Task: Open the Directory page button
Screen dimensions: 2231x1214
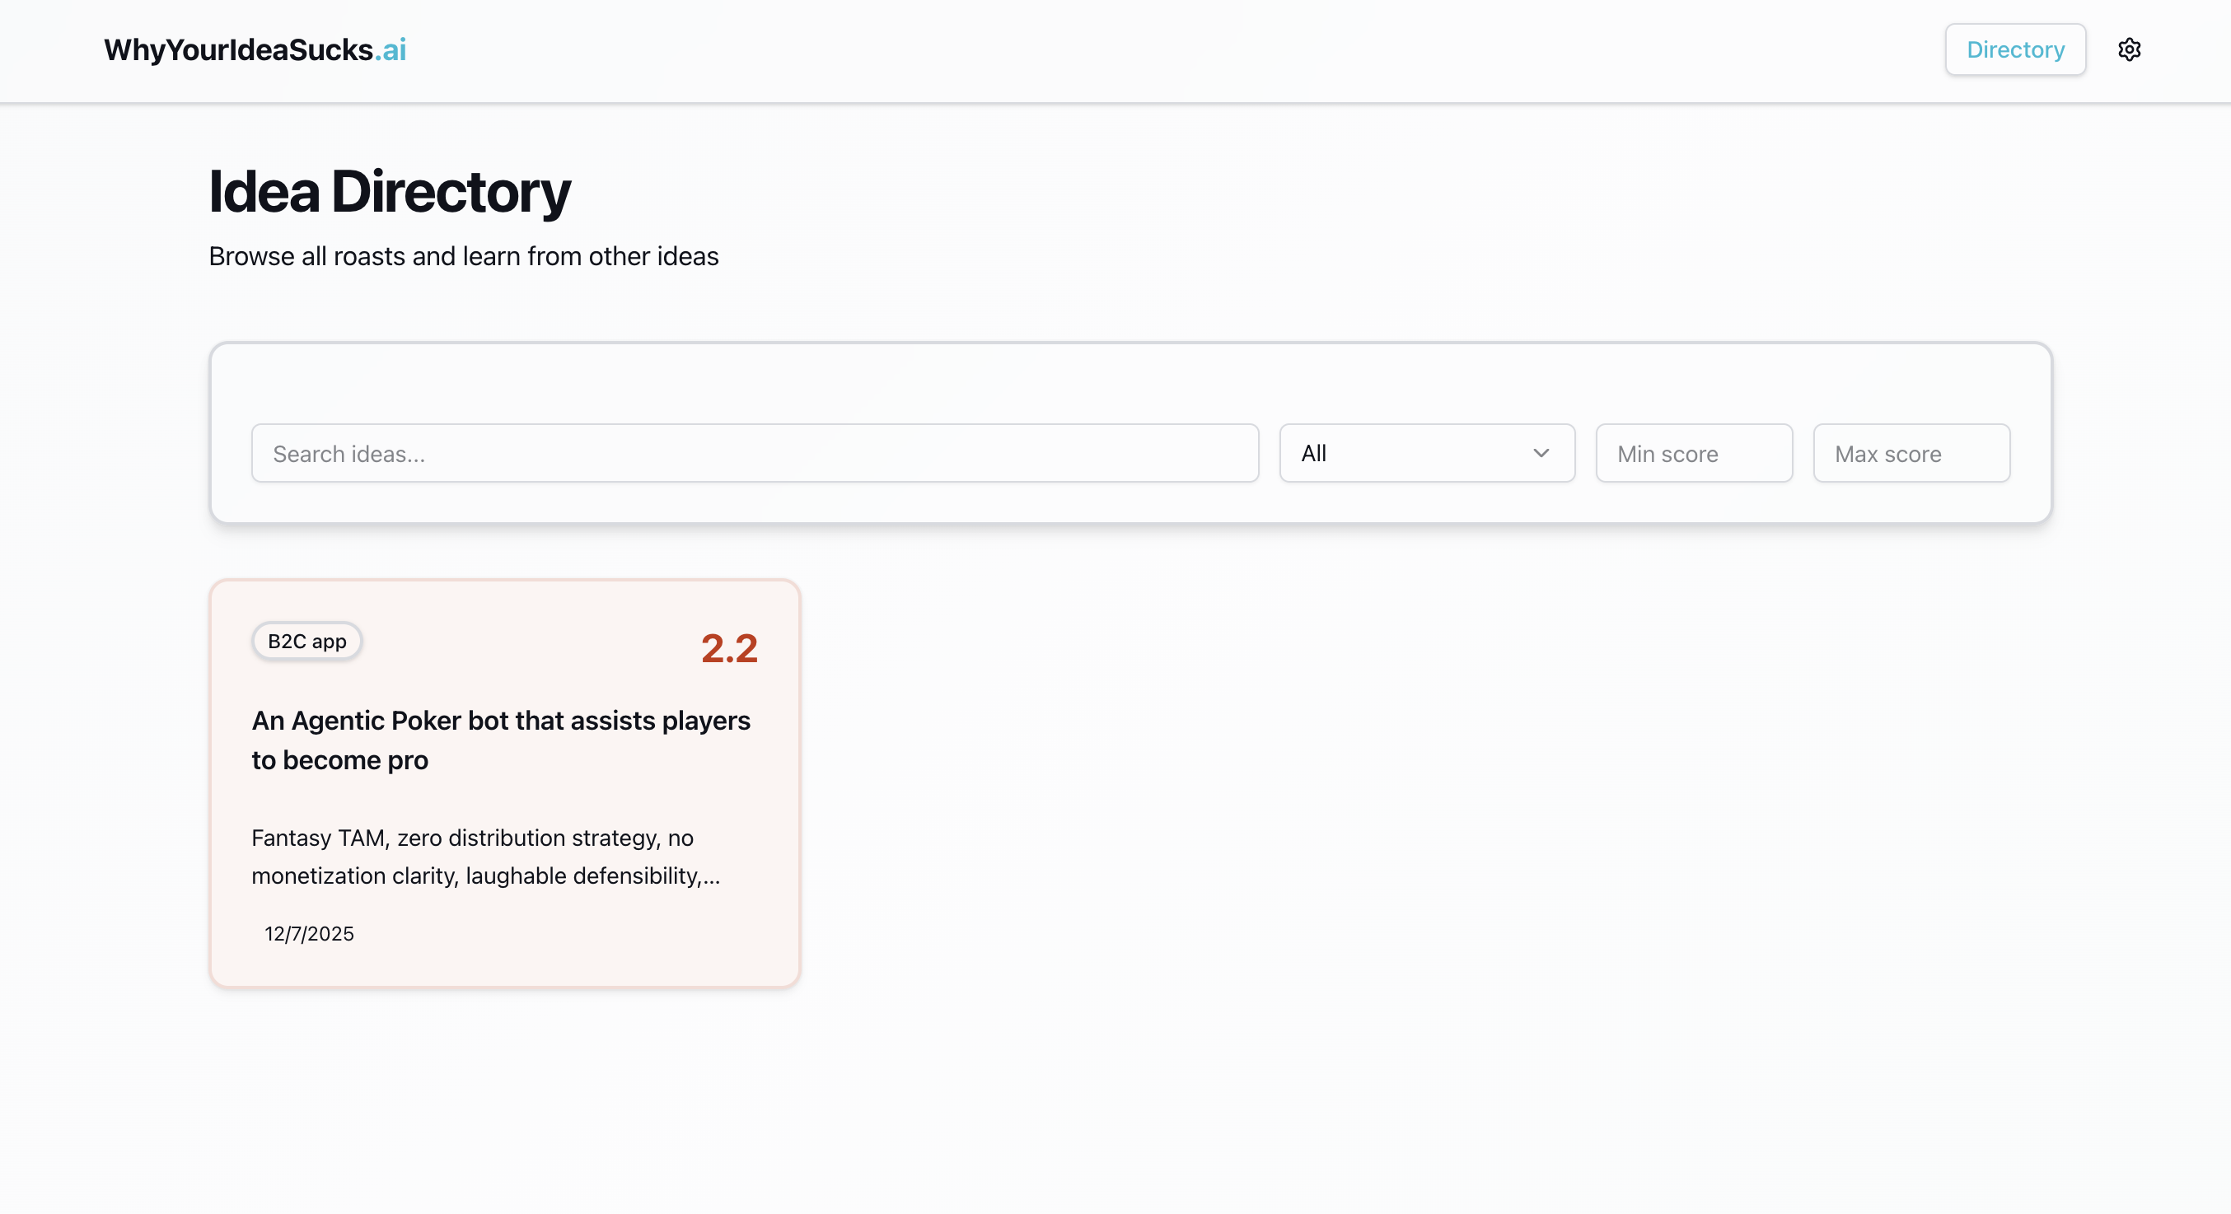Action: (2014, 49)
